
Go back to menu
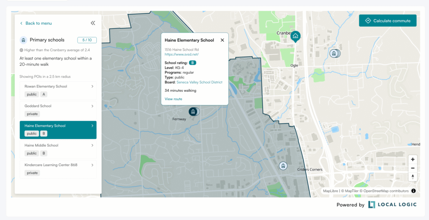tap(36, 23)
